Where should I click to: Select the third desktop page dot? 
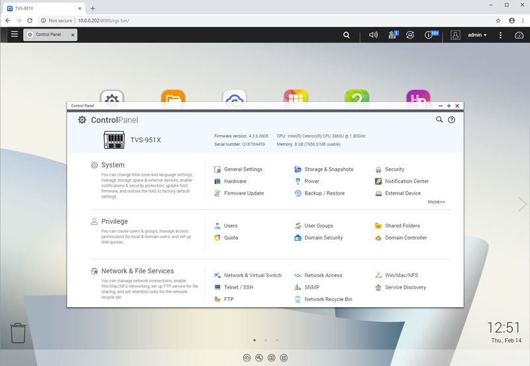click(x=277, y=340)
